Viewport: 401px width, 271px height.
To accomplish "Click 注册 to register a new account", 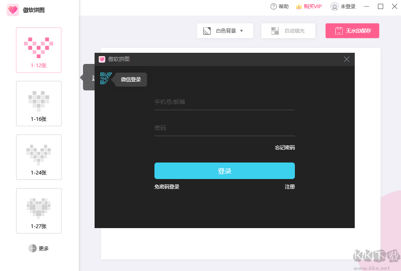I will tap(290, 186).
